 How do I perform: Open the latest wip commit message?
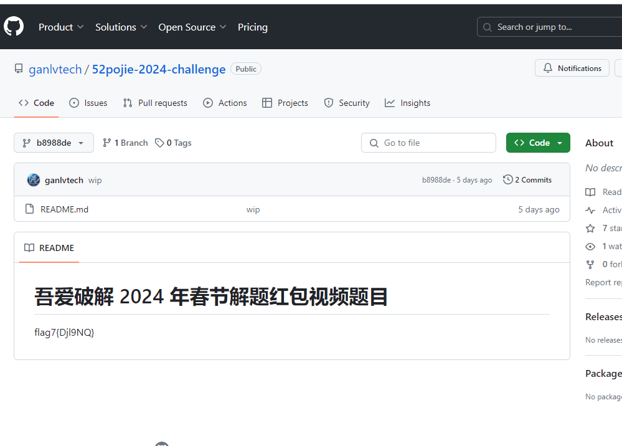pos(95,181)
